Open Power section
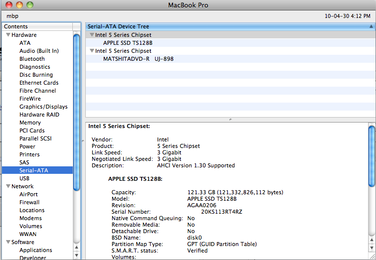The width and height of the screenshot is (376, 260). [27, 146]
